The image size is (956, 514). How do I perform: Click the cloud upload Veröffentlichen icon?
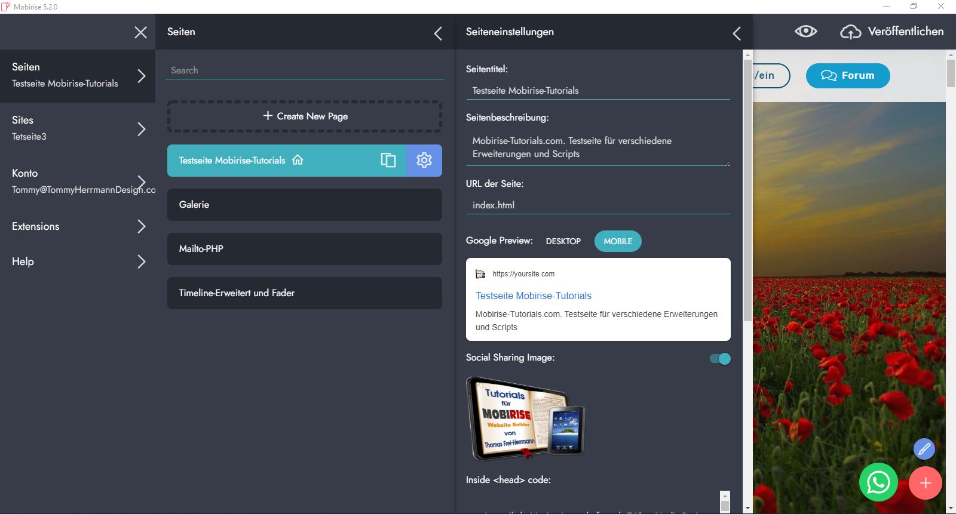850,32
